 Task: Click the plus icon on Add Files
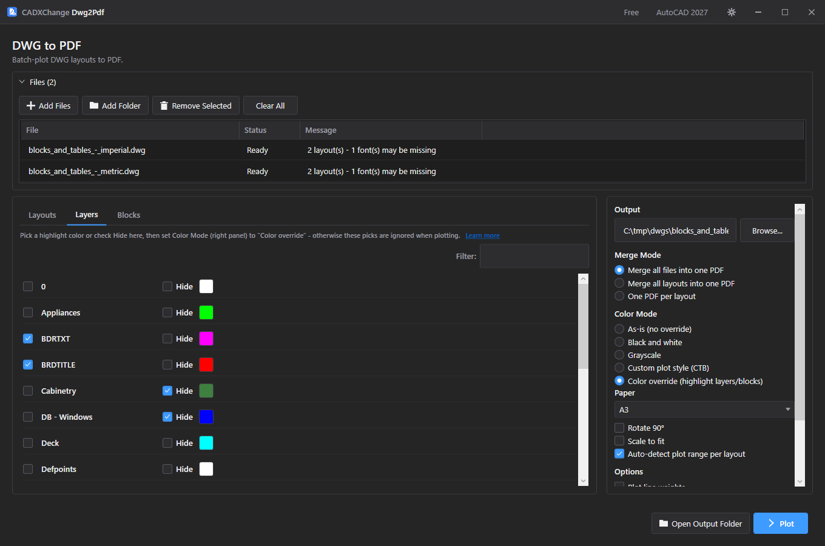[x=31, y=106]
